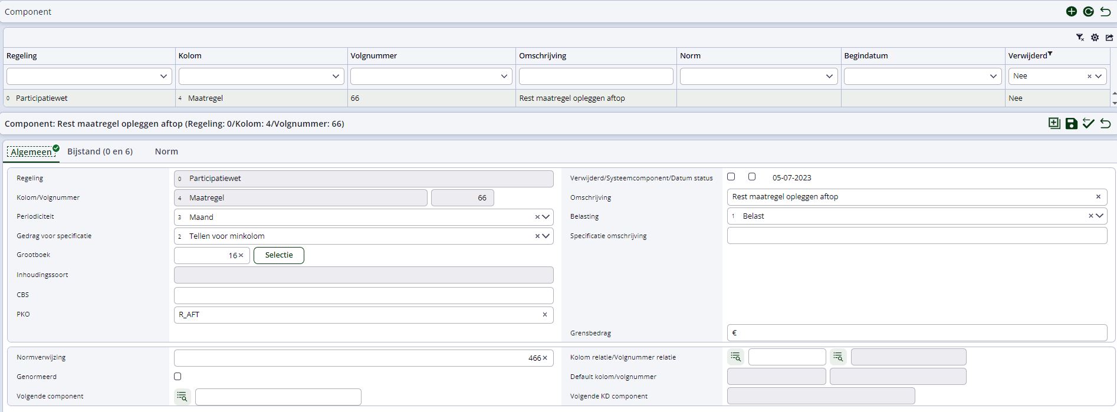Refresh the Component list
1117x412 pixels.
point(1089,12)
